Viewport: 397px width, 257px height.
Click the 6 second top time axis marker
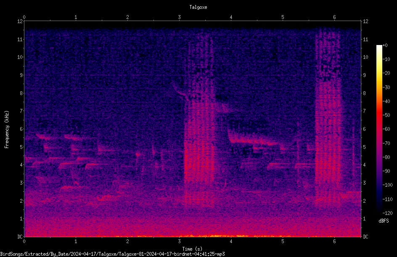[334, 17]
